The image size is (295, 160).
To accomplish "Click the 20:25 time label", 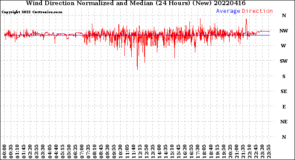I will pyautogui.click(x=230, y=151).
